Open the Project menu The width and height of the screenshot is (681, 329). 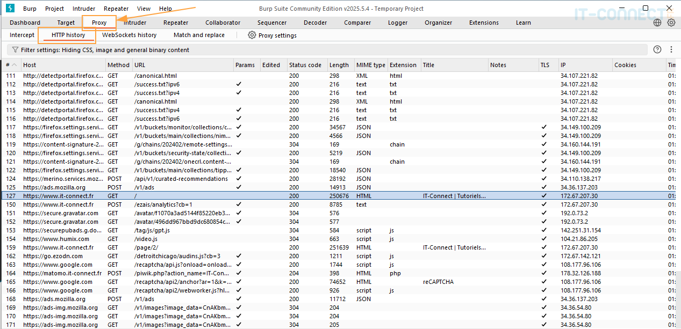point(54,9)
